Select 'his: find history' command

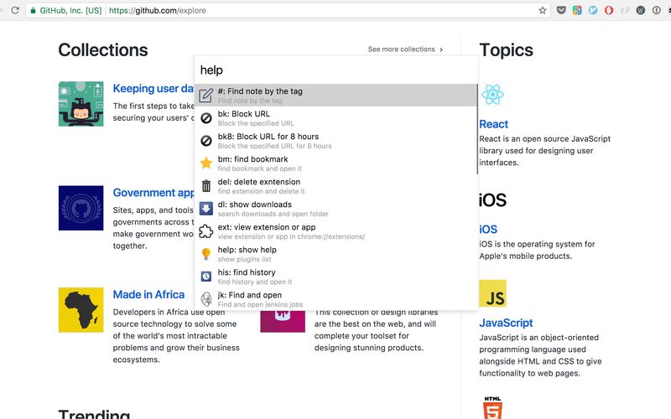tap(336, 277)
